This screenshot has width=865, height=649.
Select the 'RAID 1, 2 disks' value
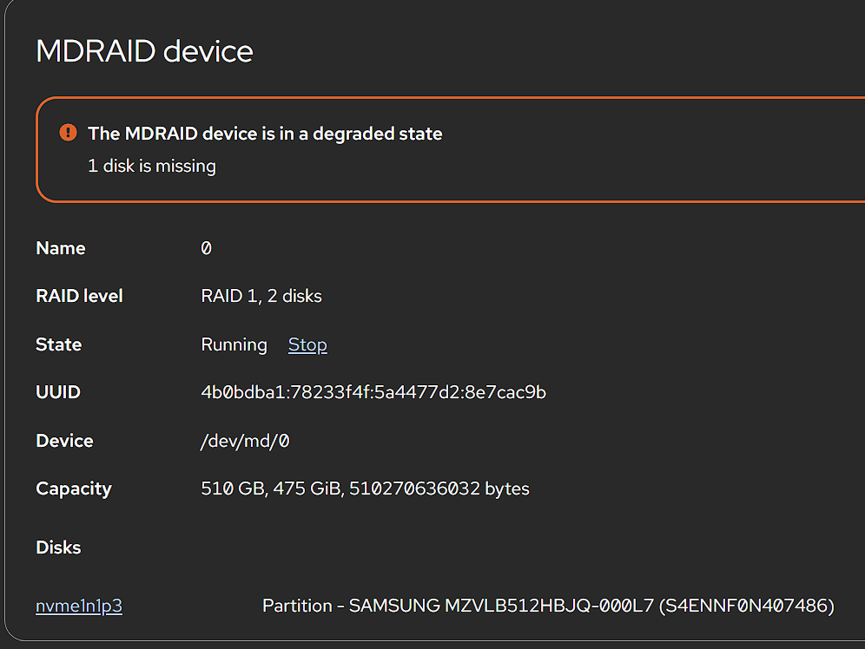[x=261, y=297]
